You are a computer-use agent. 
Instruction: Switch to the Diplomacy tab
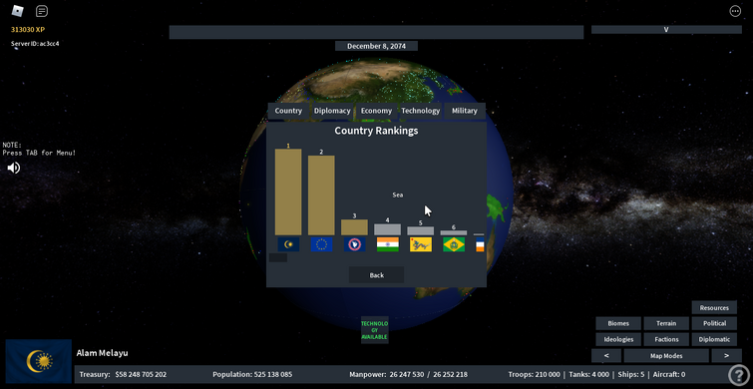click(332, 111)
